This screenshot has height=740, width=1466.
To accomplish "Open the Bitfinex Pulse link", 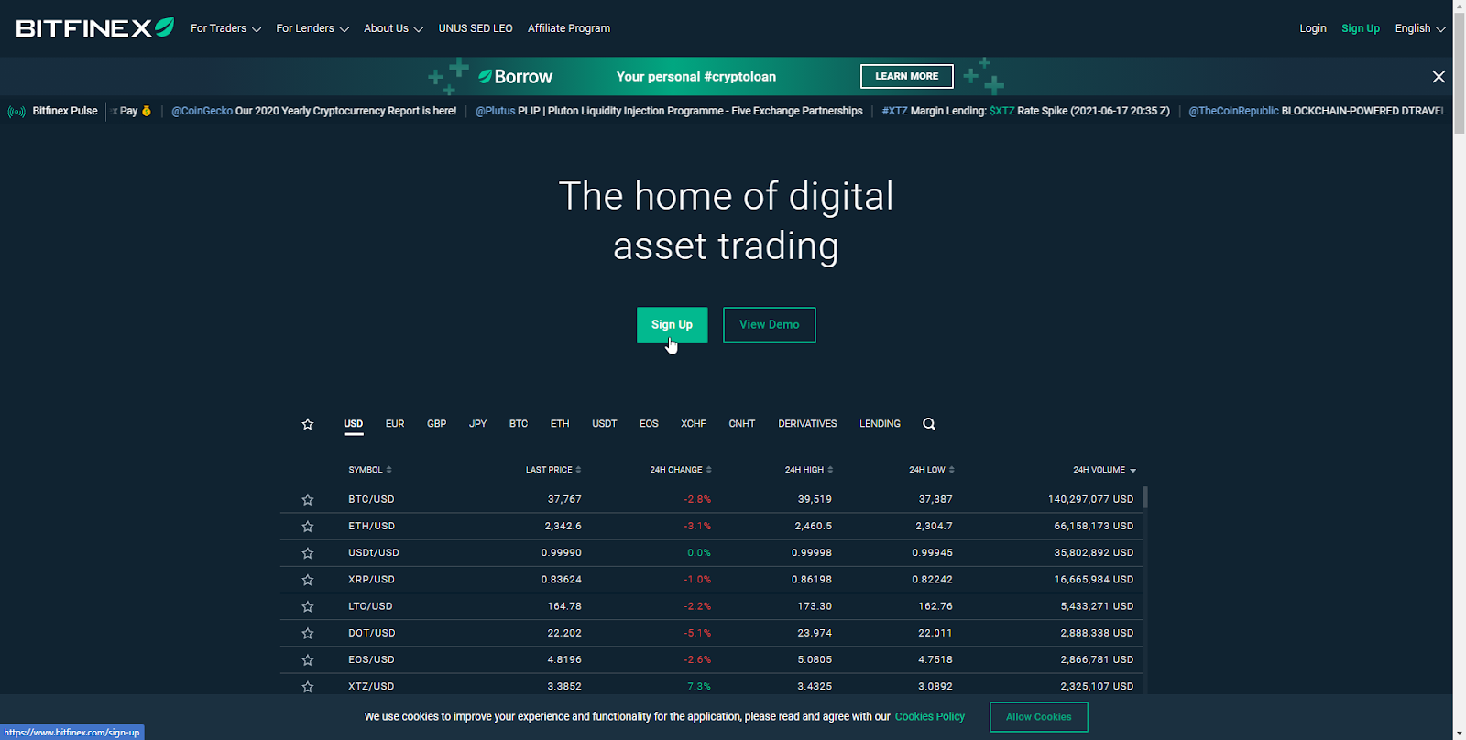I will (x=65, y=111).
